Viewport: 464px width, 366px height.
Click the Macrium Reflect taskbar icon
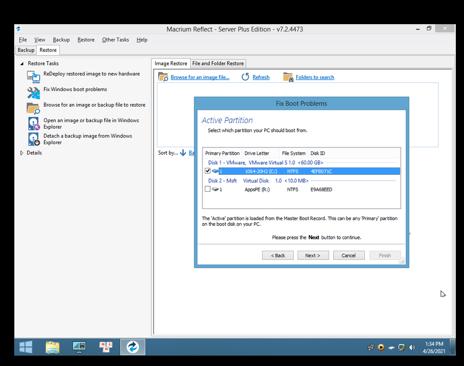pos(133,347)
